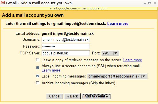Open the Port 995 dropdown

pos(110,53)
